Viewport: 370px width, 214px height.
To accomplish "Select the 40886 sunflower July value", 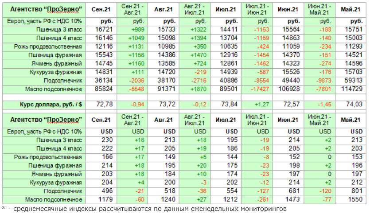I will pyautogui.click(x=226, y=81).
